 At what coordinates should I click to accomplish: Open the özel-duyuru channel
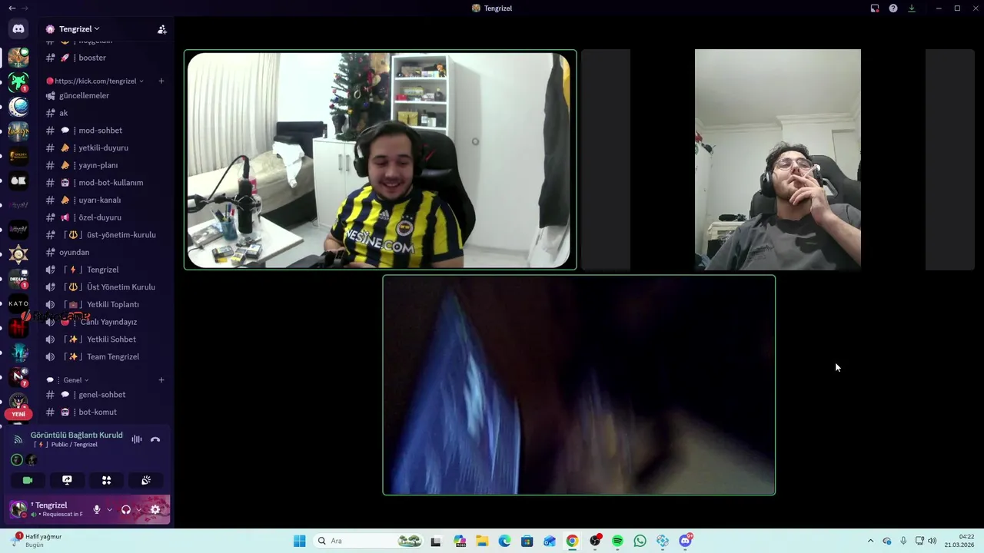[x=106, y=217]
